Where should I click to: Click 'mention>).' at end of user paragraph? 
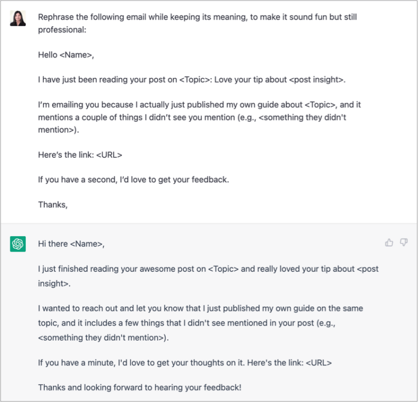[58, 130]
